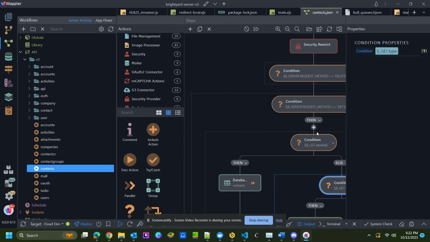The height and width of the screenshot is (242, 430).
Task: Expand the Globals tree node
Action: click(x=20, y=38)
